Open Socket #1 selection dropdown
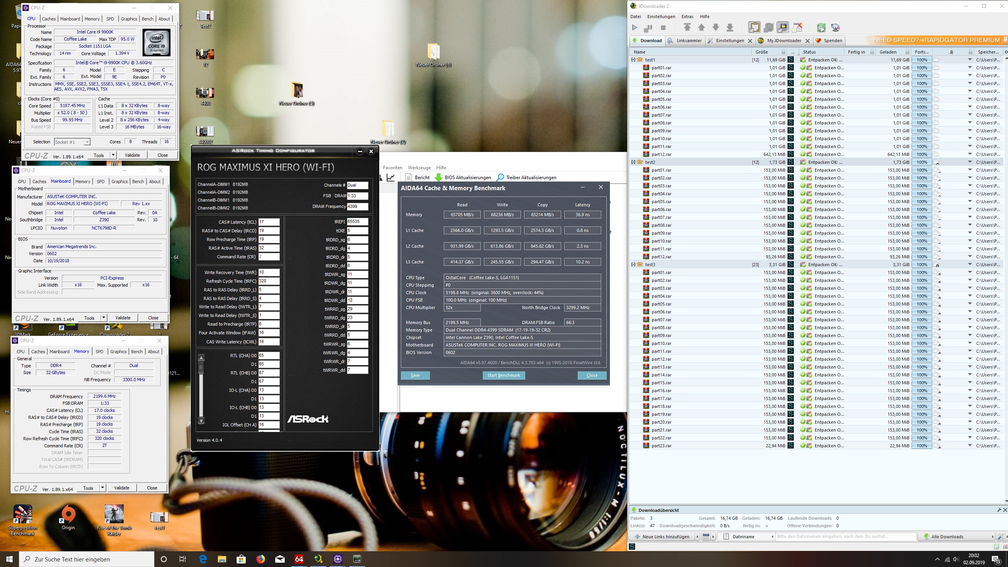Viewport: 1008px width, 567px height. 87,142
